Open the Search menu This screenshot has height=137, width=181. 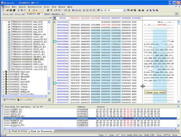[x=22, y=7]
